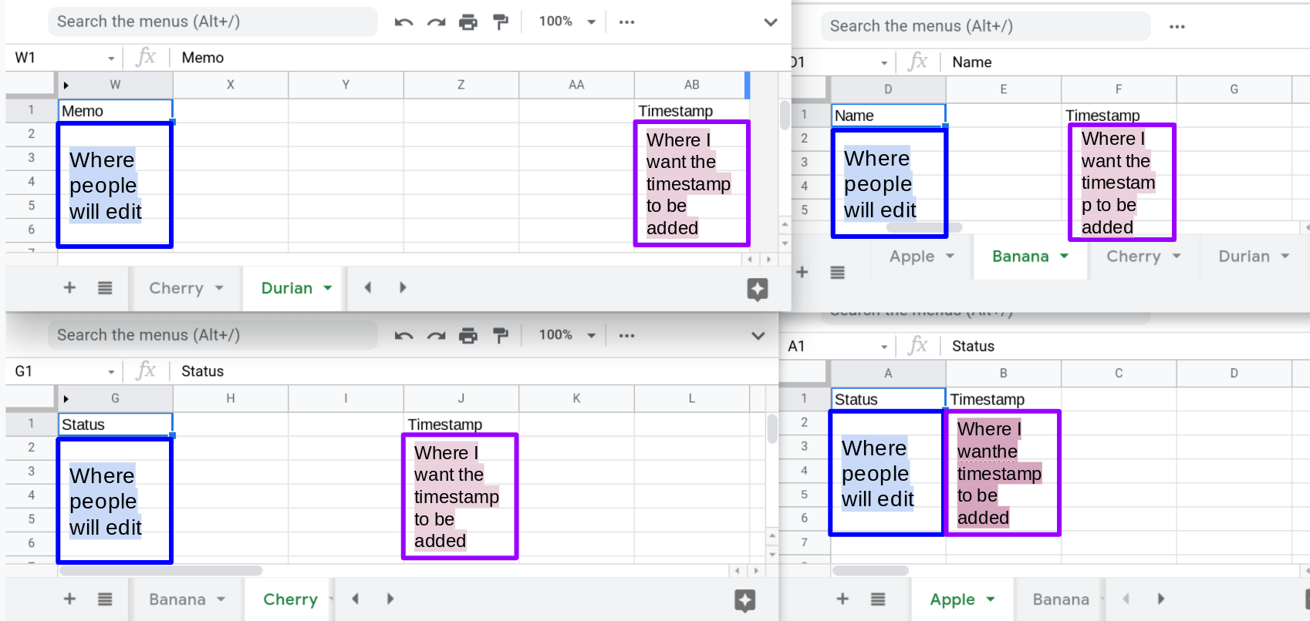
Task: Click the Name cell in column D
Action: [x=889, y=116]
